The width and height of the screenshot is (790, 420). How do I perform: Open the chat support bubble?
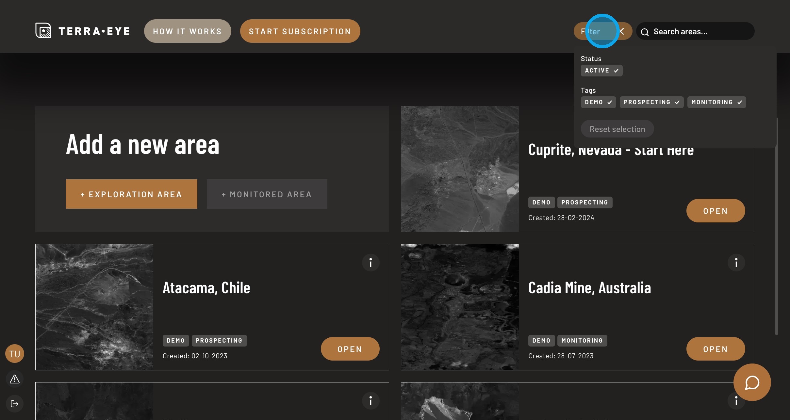[752, 382]
